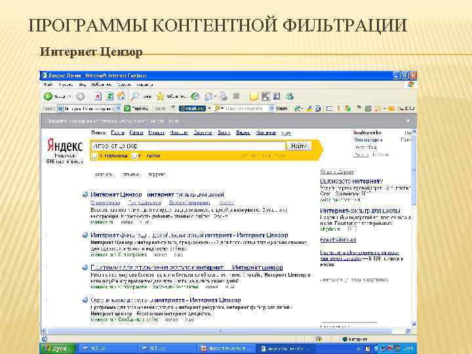The image size is (472, 354).
Task: Click the horizontal scrollbar at page bottom
Action: 220,331
